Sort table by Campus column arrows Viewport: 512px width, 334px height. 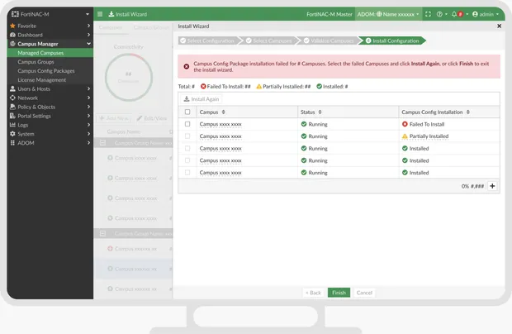(223, 112)
